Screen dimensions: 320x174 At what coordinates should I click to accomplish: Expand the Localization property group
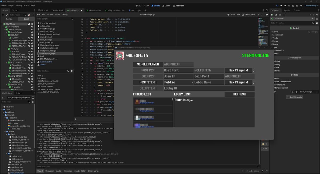coord(277,35)
